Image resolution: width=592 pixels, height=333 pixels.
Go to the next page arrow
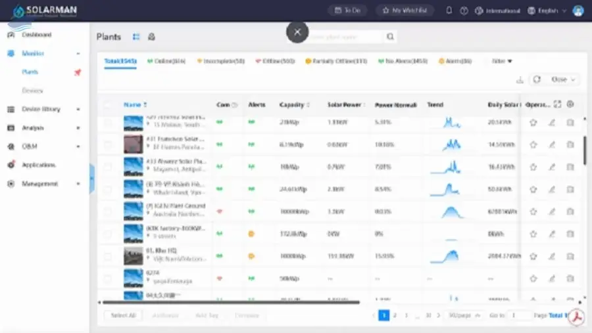point(438,315)
